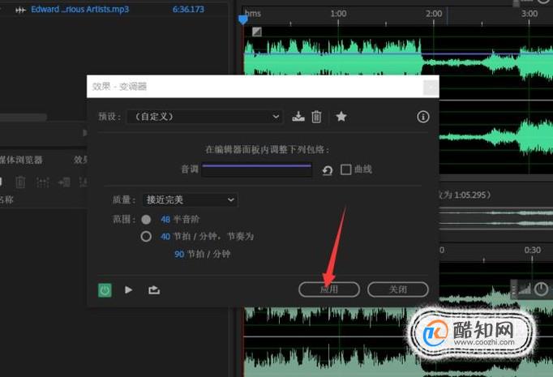
Task: Reset the pitch envelope with reset arrow
Action: coord(328,171)
